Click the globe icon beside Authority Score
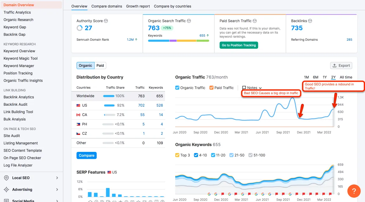The image size is (365, 202). click(106, 21)
